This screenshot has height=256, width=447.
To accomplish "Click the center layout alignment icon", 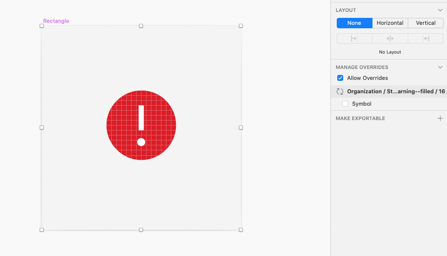I will 390,38.
